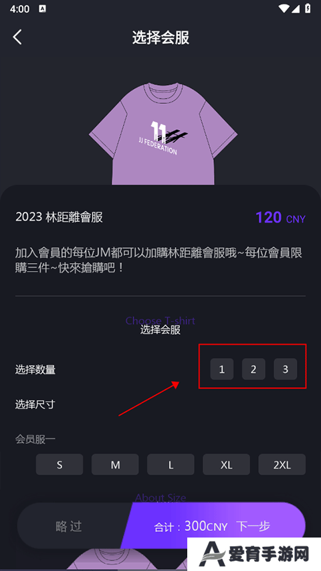
Task: Open the About Size link
Action: point(160,498)
